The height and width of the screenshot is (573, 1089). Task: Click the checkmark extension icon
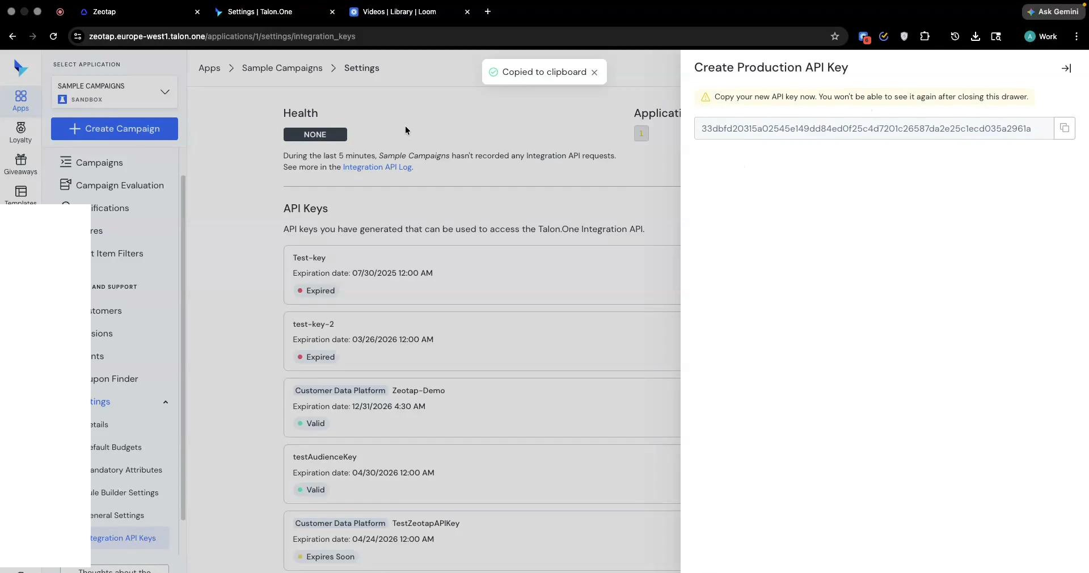click(x=884, y=36)
